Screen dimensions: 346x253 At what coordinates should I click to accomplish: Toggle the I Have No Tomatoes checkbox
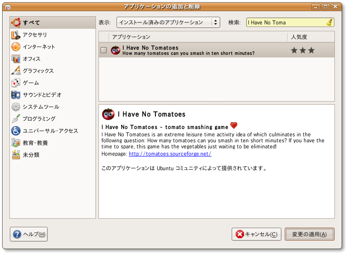104,50
